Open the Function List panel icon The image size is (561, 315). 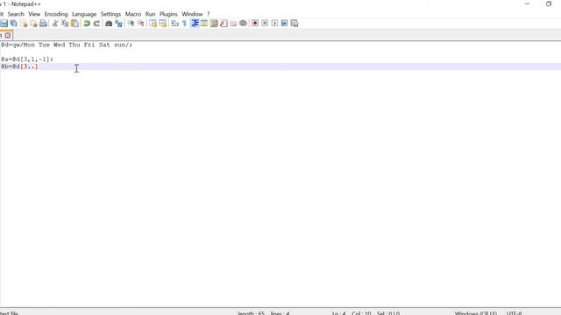(x=224, y=24)
